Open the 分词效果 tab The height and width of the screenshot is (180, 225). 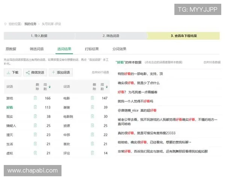(x=119, y=49)
